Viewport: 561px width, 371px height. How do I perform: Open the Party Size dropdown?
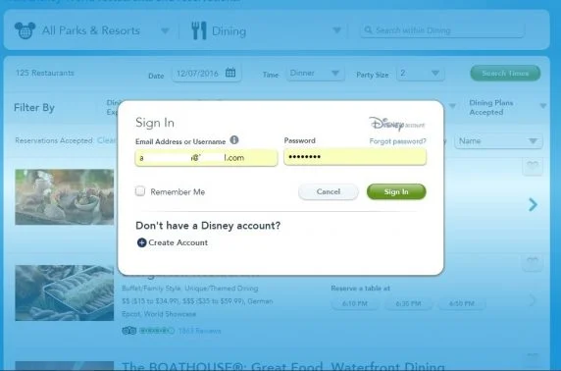pyautogui.click(x=421, y=73)
